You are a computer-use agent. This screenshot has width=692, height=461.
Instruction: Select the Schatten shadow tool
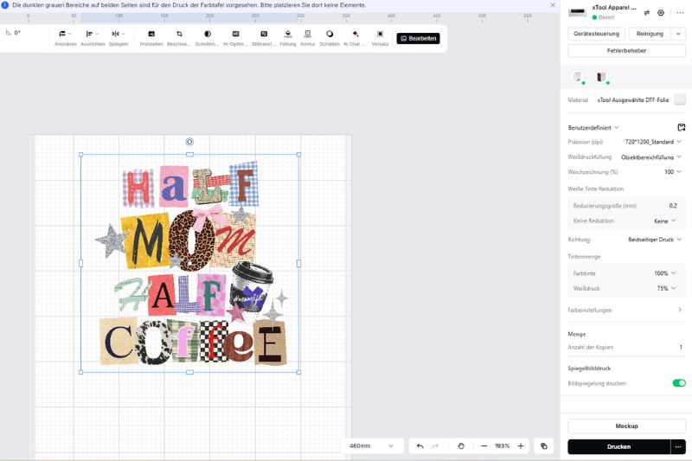pyautogui.click(x=330, y=38)
